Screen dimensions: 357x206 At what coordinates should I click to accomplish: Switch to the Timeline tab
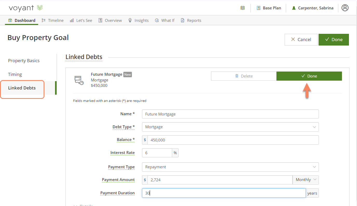(x=53, y=21)
